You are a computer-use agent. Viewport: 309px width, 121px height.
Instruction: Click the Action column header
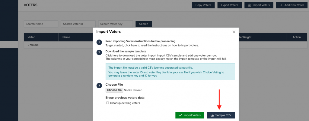click(x=297, y=37)
